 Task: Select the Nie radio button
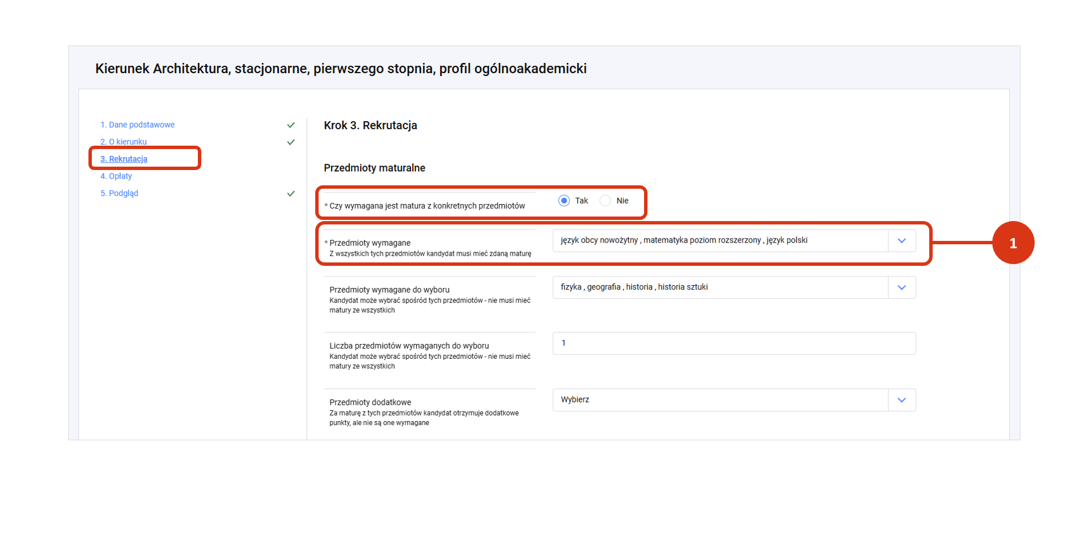coord(606,201)
